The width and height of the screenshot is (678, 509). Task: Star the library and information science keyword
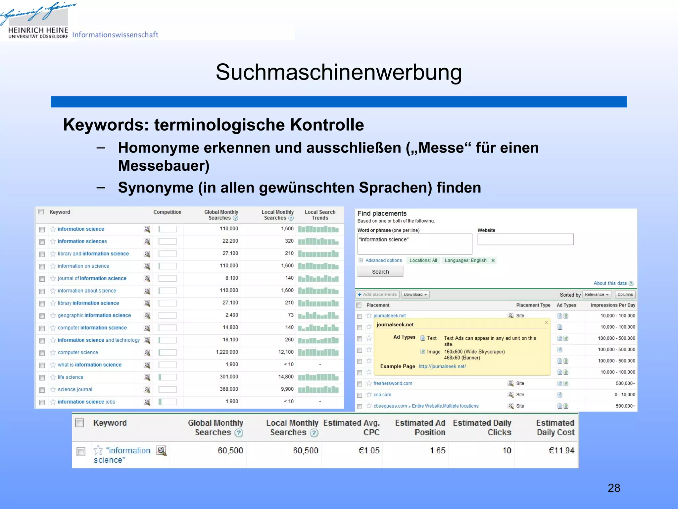pos(53,254)
